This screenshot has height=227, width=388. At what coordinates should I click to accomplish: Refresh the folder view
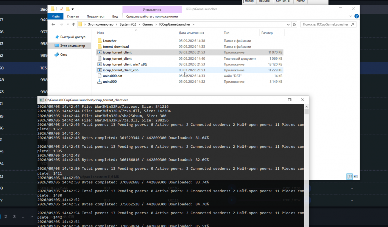(294, 24)
